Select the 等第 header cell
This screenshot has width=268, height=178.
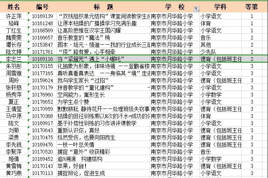pos(251,7)
